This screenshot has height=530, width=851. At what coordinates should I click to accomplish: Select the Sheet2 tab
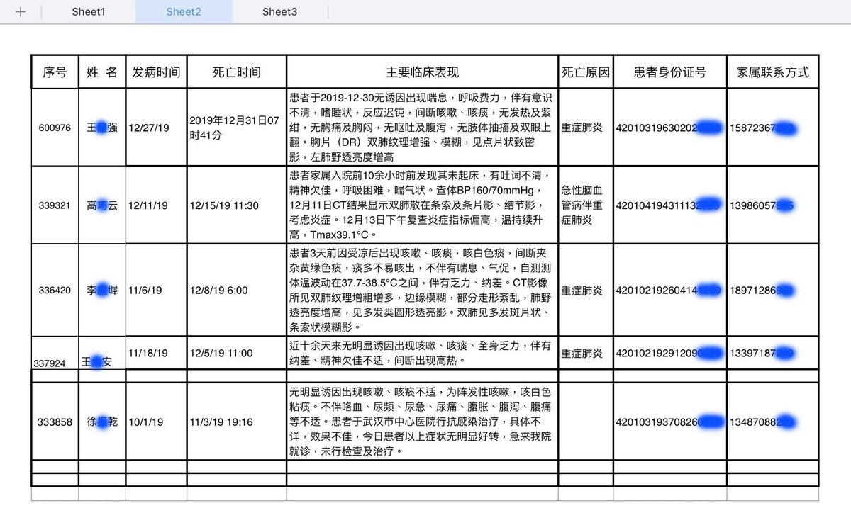click(184, 12)
